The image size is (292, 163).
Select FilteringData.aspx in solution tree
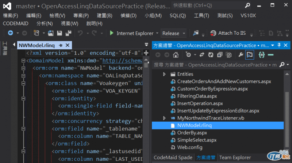(x=197, y=96)
